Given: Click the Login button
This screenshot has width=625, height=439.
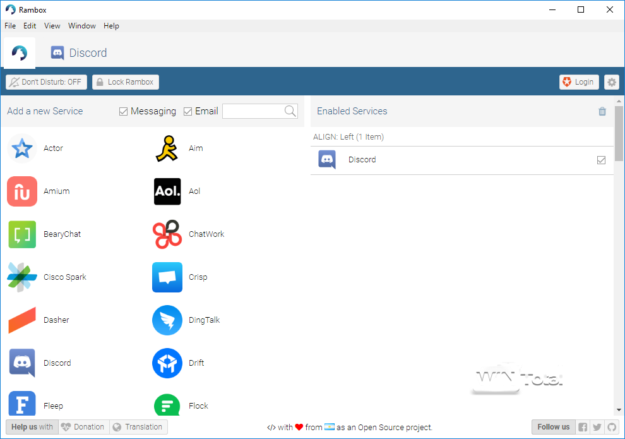Looking at the screenshot, I should click(x=579, y=82).
